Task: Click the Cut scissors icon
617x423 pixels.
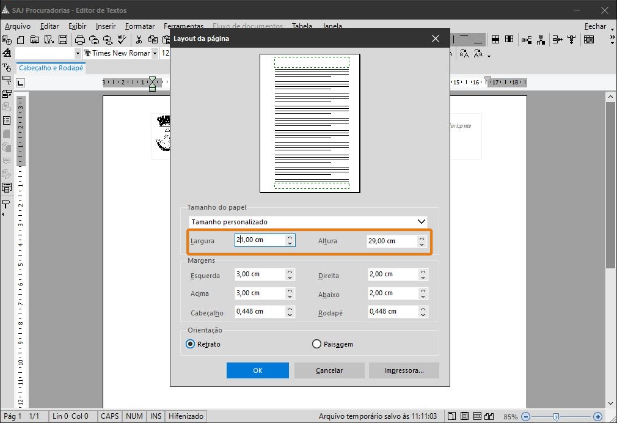Action: point(139,40)
